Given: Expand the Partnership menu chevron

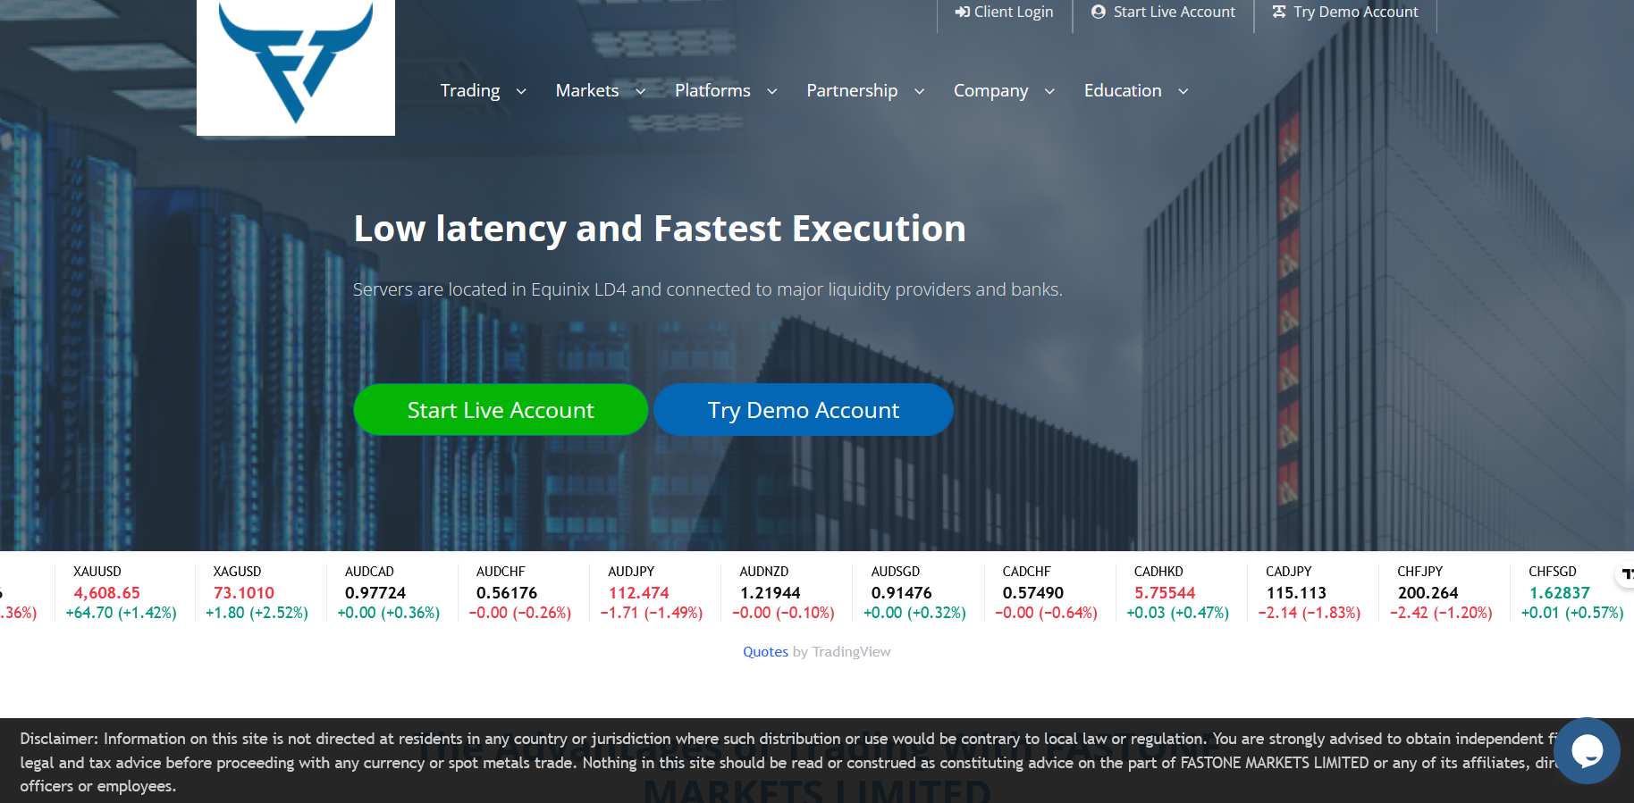Looking at the screenshot, I should coord(919,91).
